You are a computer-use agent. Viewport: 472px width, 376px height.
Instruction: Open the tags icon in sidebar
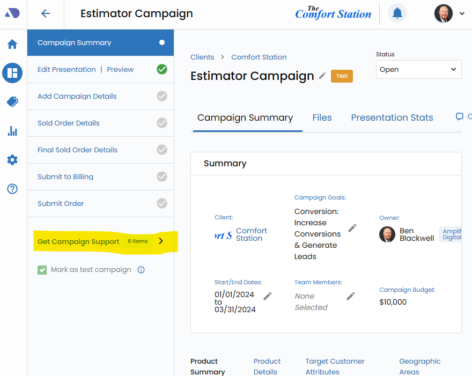[12, 102]
